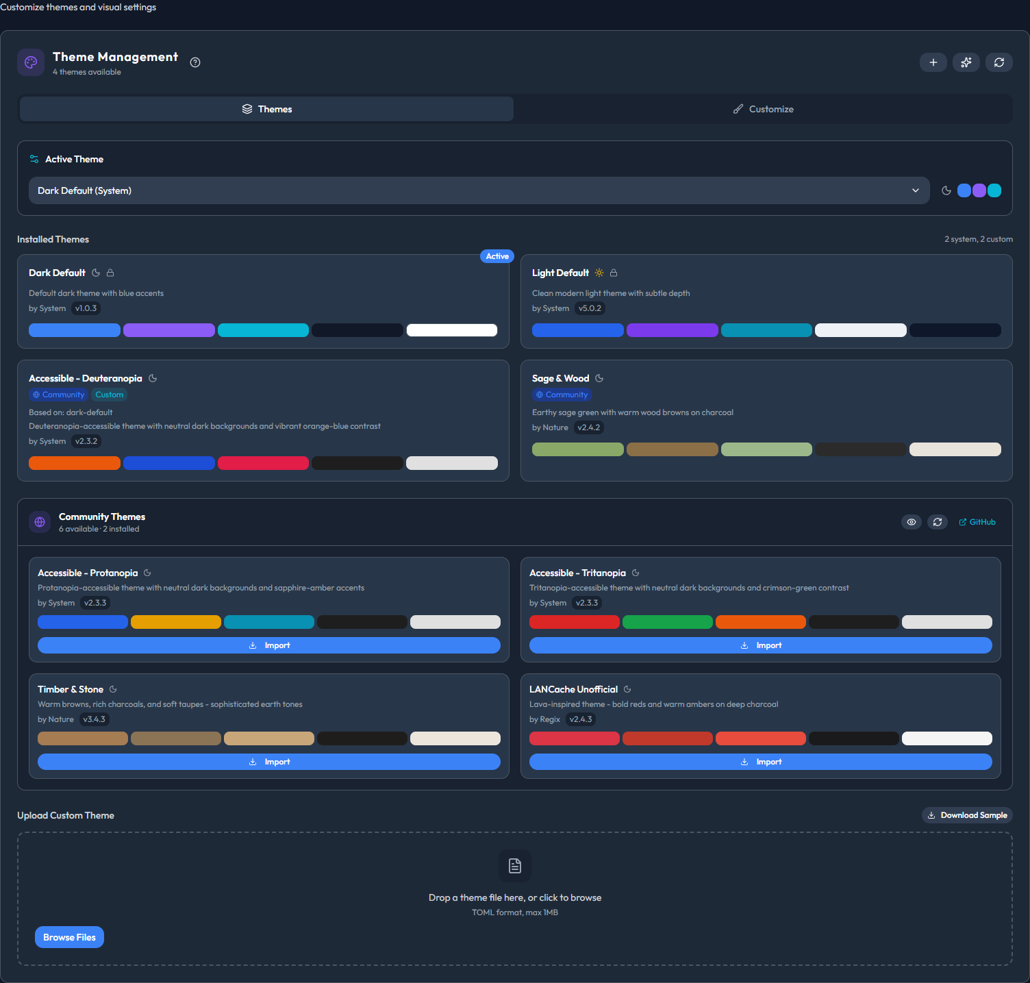
Task: Click the globe icon beside Community Themes
Action: pos(40,522)
